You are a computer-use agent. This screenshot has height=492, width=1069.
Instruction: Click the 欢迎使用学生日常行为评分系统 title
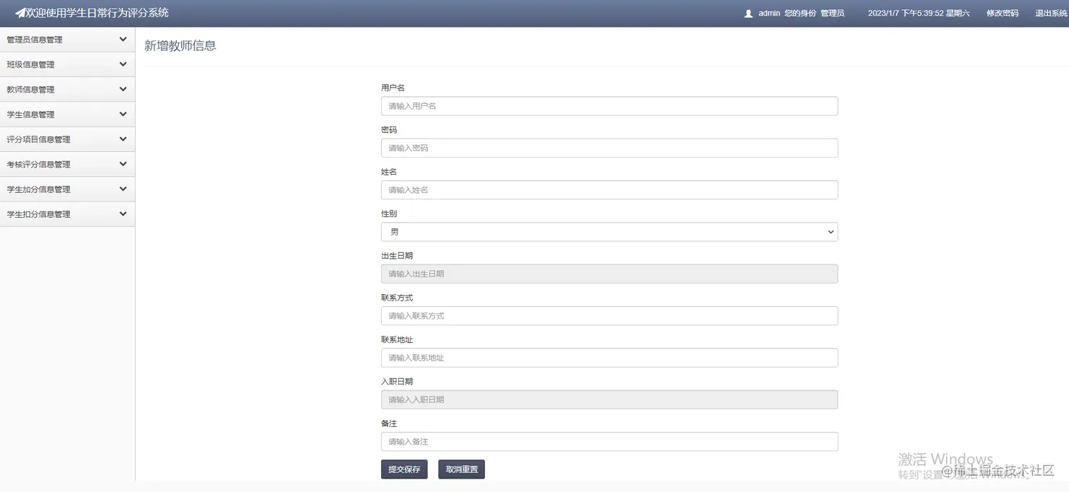point(97,13)
